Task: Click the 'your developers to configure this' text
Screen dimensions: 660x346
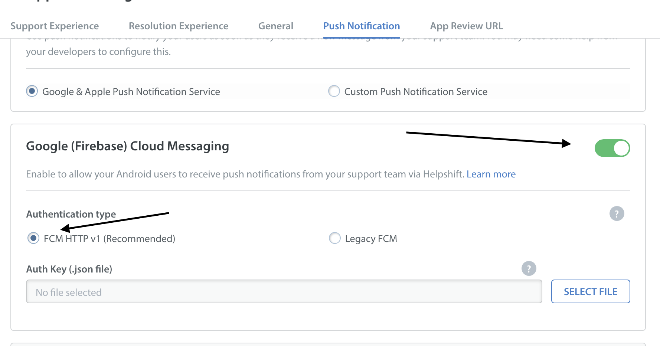Action: [98, 52]
